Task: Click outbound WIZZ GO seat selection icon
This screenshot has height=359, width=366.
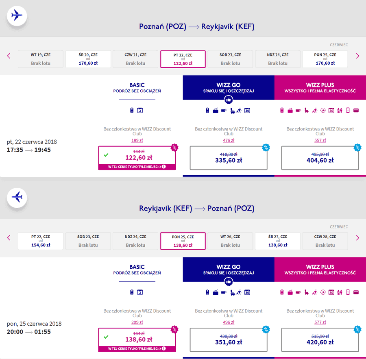Action: coord(233,111)
